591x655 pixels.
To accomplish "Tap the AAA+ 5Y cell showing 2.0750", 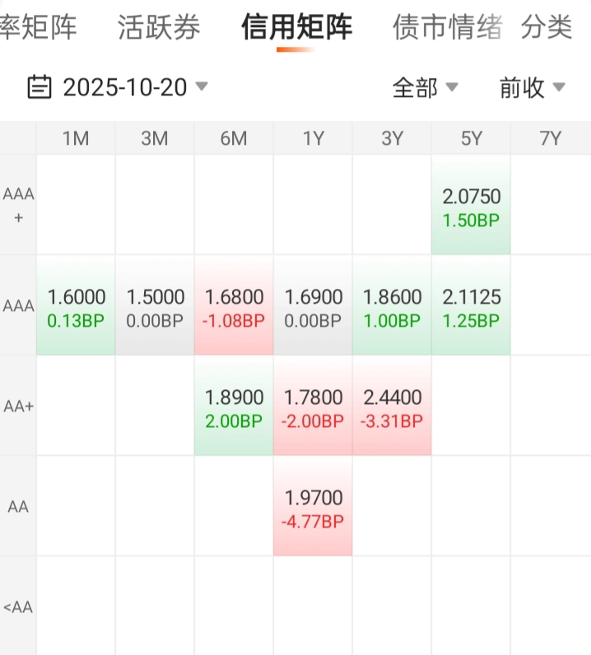I will point(471,207).
